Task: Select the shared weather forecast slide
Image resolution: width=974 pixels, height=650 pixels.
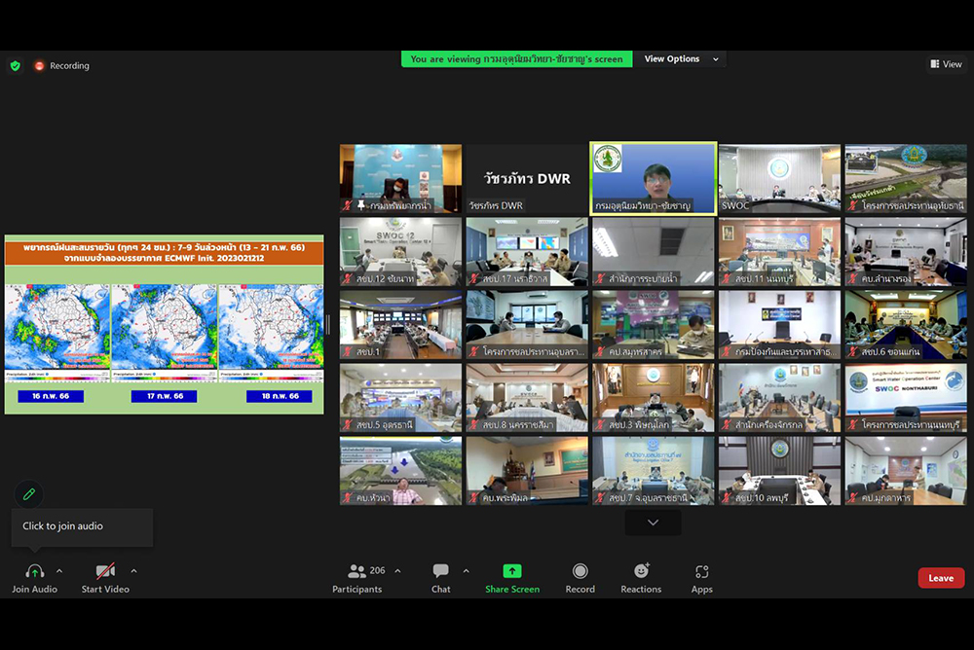Action: pyautogui.click(x=164, y=324)
